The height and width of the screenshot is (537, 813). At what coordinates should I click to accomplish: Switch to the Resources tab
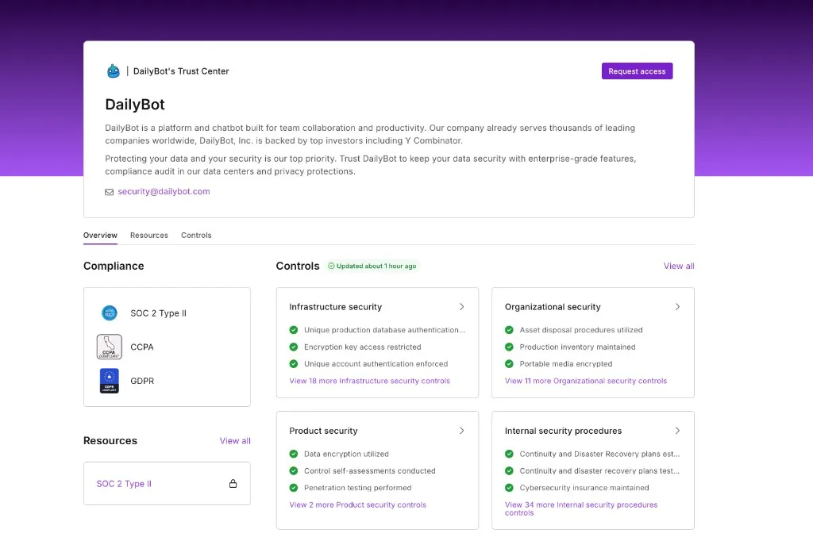point(148,235)
